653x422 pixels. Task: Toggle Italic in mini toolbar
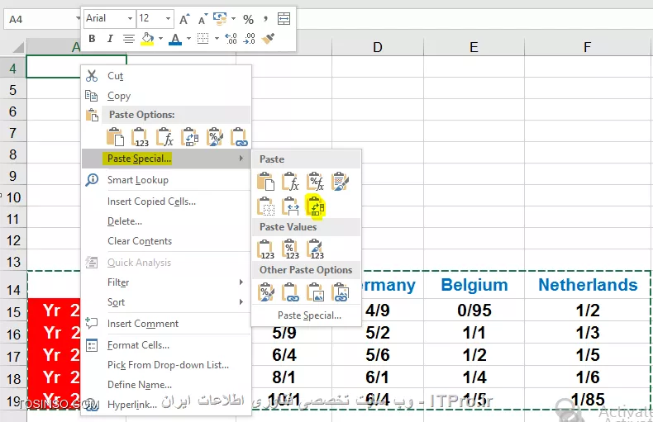[110, 39]
